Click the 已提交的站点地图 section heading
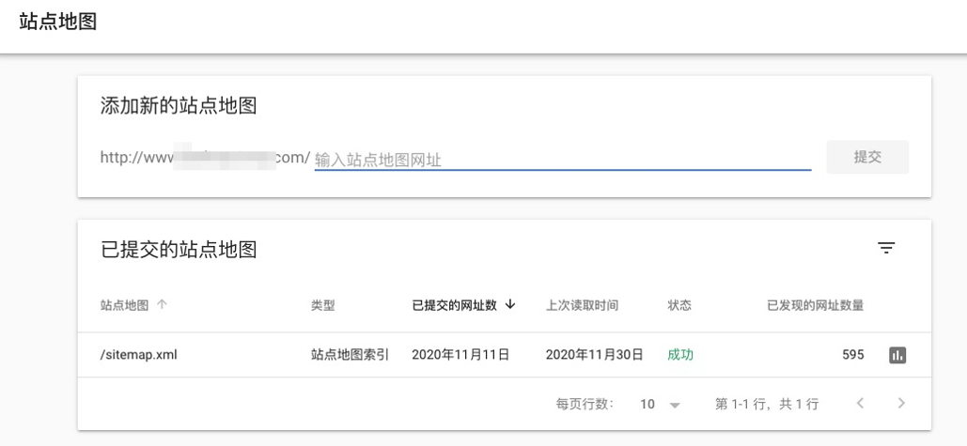 tap(179, 250)
